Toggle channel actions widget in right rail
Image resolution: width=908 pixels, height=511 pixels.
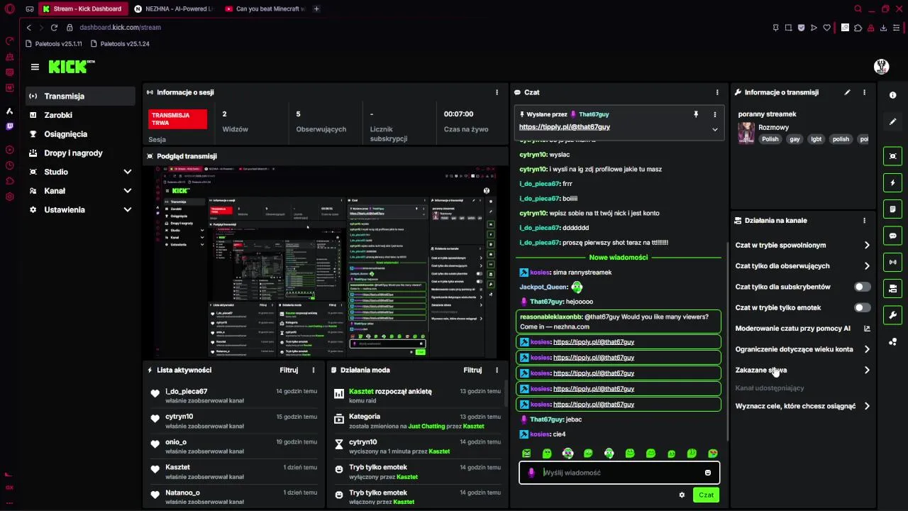pyautogui.click(x=892, y=288)
